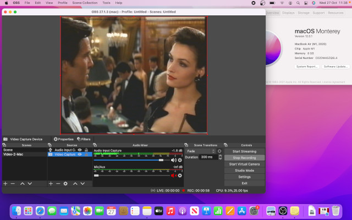
Task: Open Spotlight search in menu bar
Action: point(298,3)
